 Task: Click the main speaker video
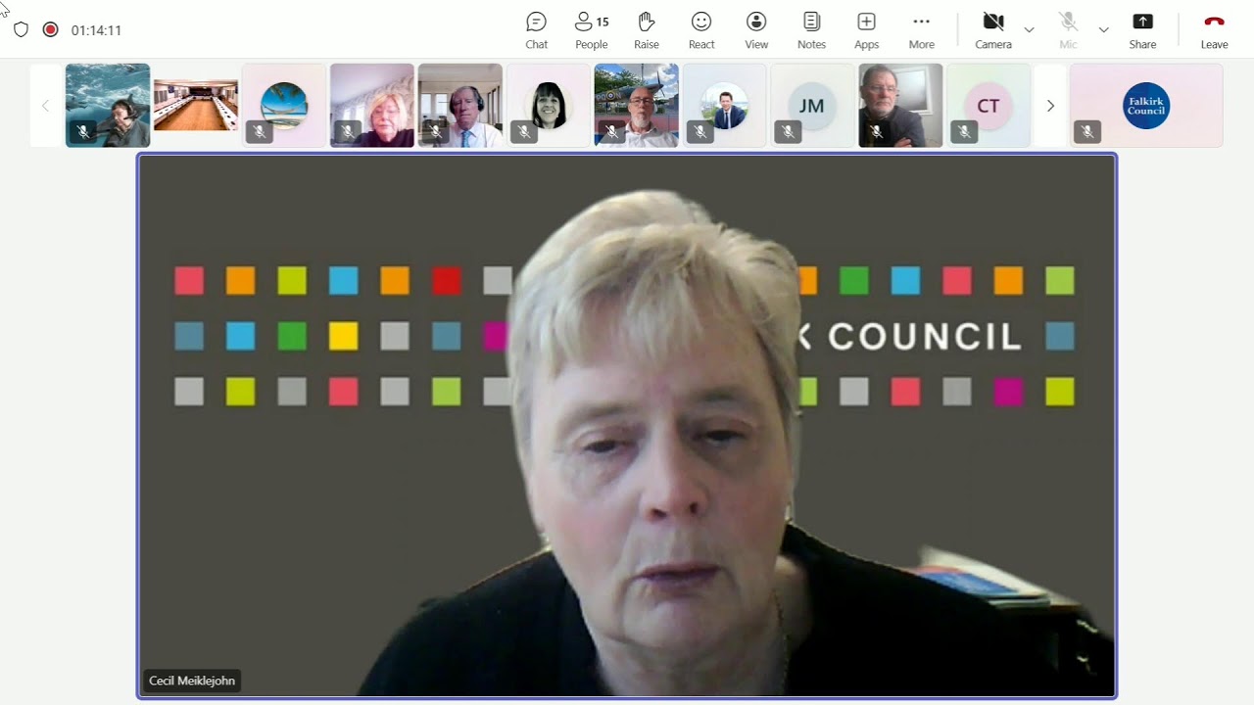627,426
